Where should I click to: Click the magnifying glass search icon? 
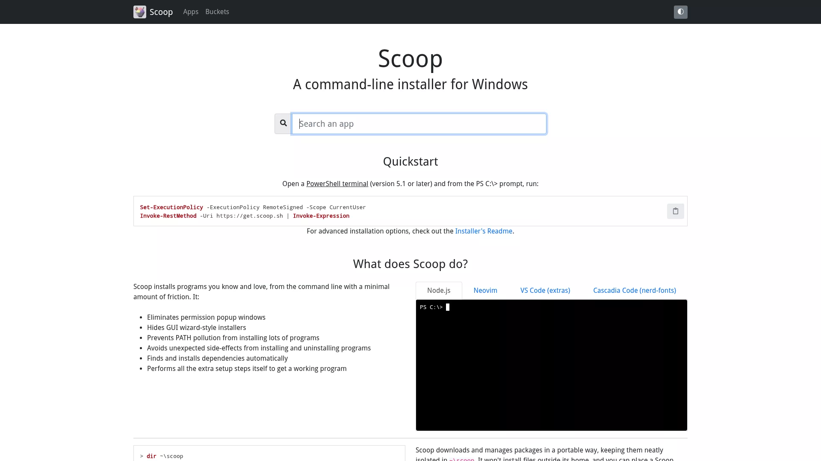(283, 123)
